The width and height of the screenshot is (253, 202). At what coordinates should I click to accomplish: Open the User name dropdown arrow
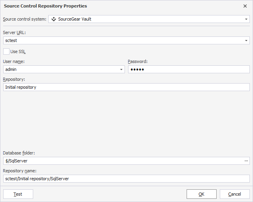click(x=121, y=69)
